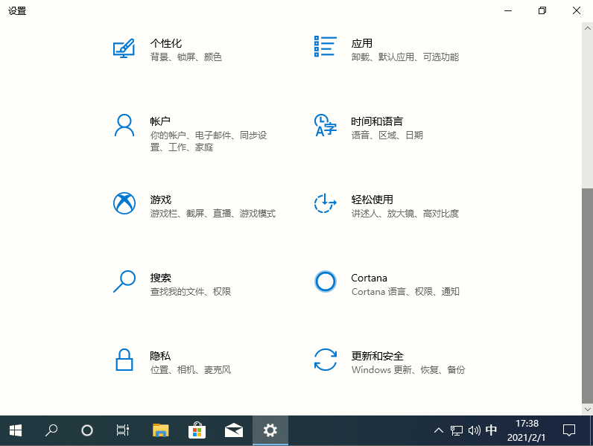Viewport: 593px width, 446px height.
Task: Click the 轻松使用 accessibility icon
Action: 326,203
